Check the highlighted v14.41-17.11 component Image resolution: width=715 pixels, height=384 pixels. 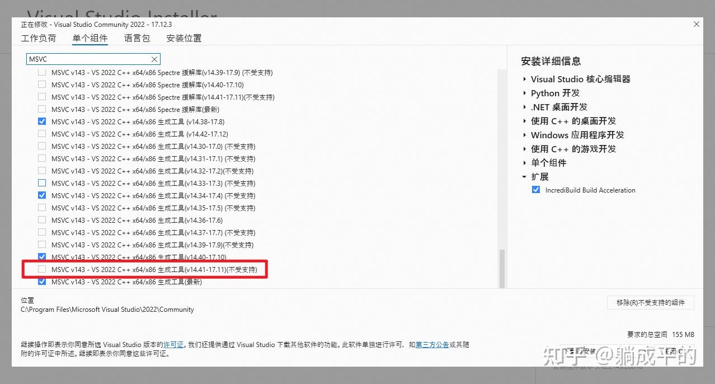42,269
